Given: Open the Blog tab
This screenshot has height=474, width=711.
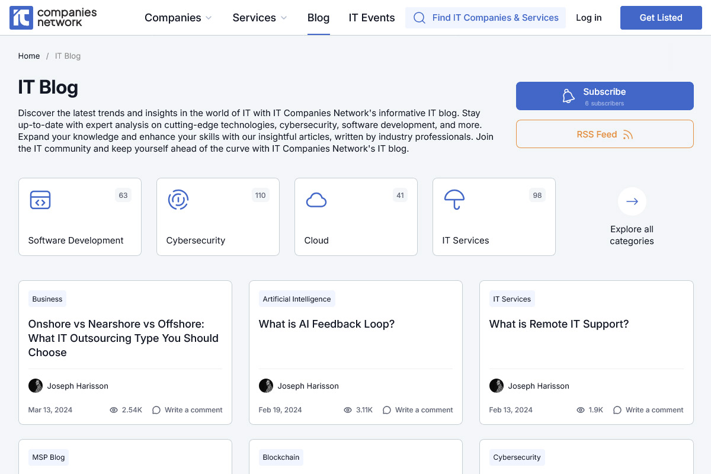Looking at the screenshot, I should point(318,18).
